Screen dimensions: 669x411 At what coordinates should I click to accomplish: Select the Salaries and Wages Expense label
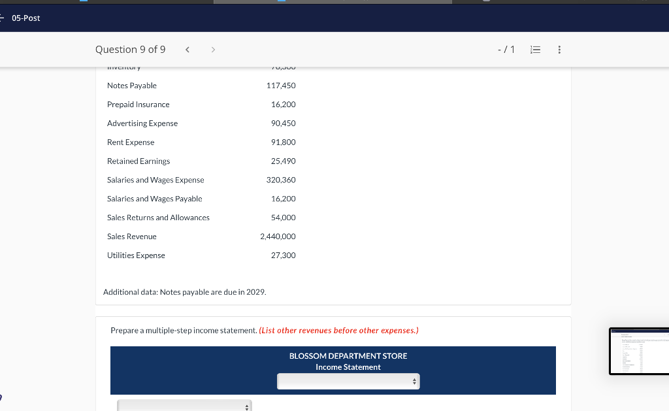pos(155,180)
